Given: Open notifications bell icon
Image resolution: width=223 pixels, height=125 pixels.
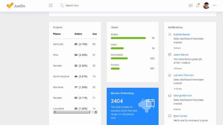Looking at the screenshot, I should click(x=198, y=6).
